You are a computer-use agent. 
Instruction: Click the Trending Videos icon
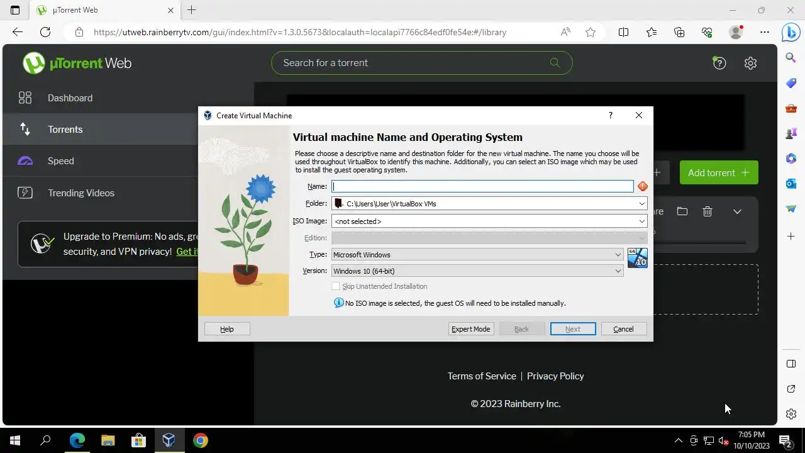click(25, 193)
